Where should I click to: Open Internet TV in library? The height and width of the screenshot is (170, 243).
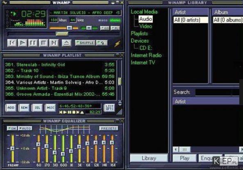click(143, 63)
